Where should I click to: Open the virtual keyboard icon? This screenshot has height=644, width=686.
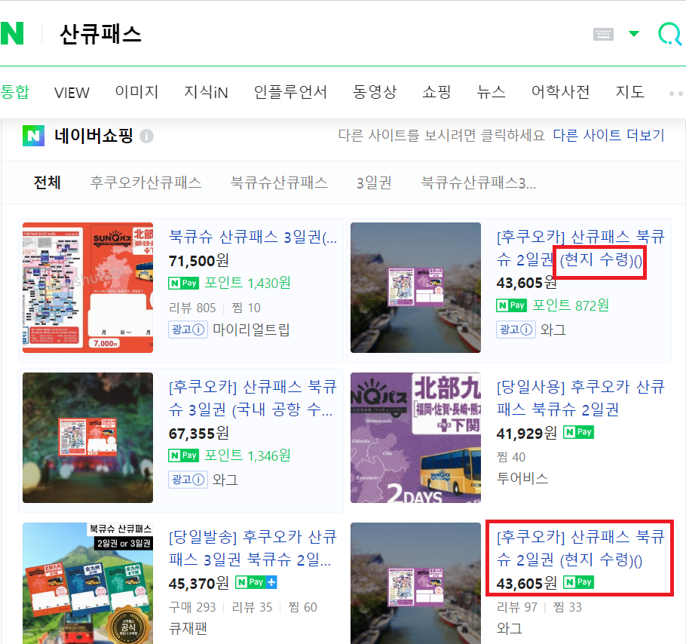[x=603, y=34]
